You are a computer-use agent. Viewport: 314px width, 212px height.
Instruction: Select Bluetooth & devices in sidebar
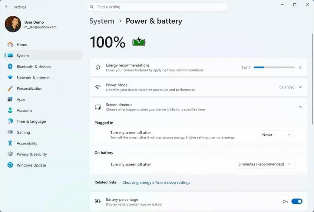(x=43, y=66)
